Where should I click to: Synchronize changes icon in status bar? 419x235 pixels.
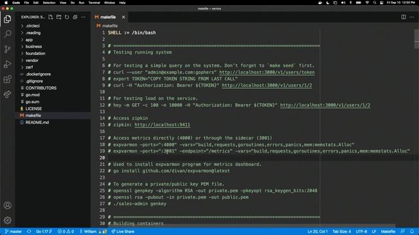[x=29, y=232]
